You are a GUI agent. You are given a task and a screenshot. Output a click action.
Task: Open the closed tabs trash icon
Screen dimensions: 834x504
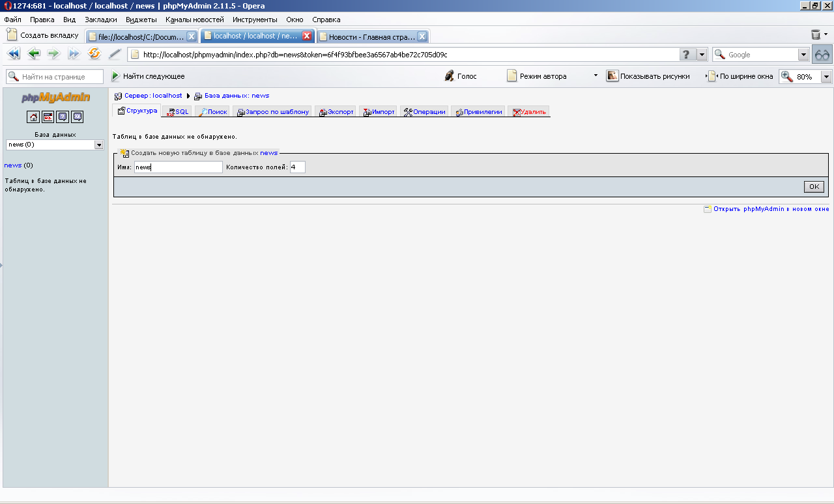[x=815, y=35]
